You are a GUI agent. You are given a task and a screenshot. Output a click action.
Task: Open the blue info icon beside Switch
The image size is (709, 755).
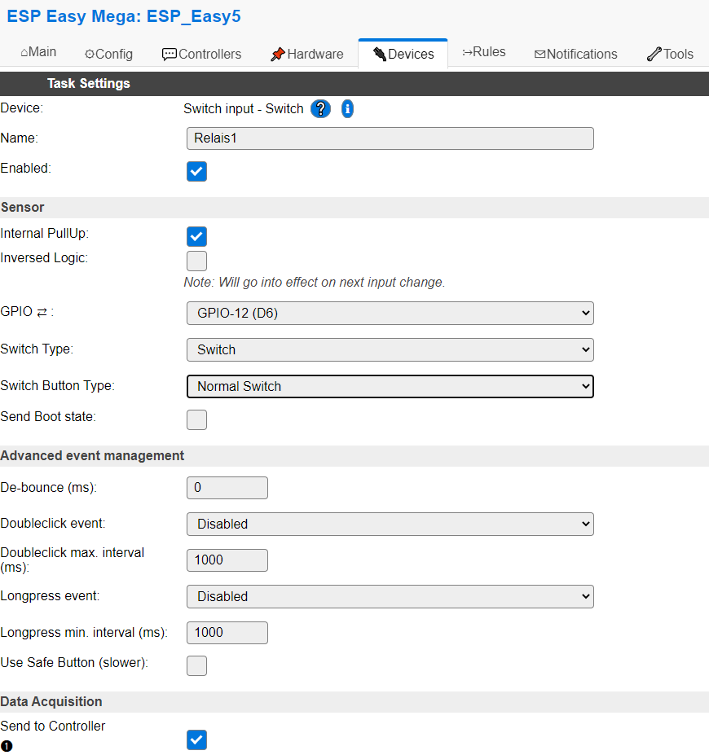click(x=347, y=109)
